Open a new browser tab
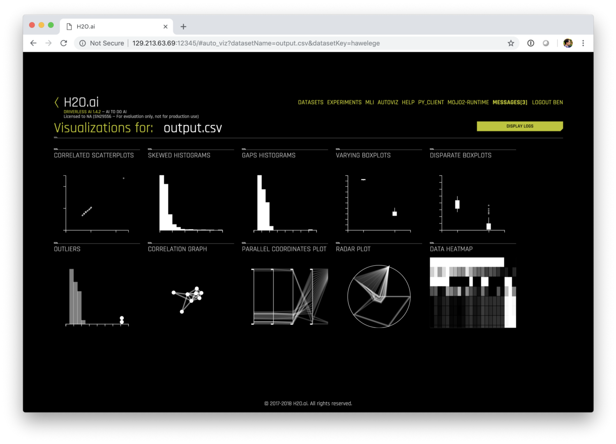 point(184,26)
